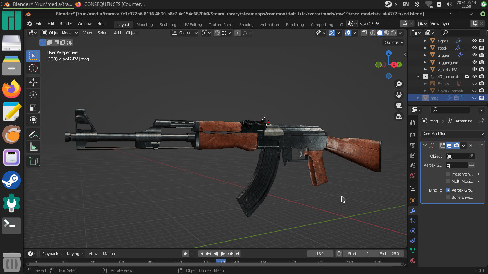The height and width of the screenshot is (274, 488).
Task: Expand the trigger object in the outliner
Action: pyautogui.click(x=425, y=55)
